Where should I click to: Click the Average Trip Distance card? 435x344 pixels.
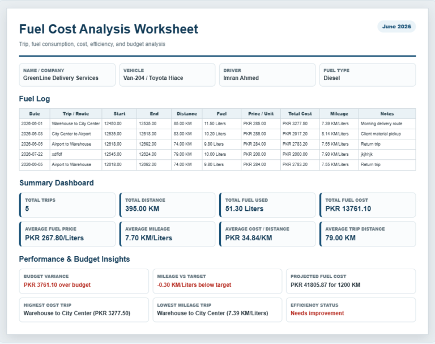[x=368, y=234]
